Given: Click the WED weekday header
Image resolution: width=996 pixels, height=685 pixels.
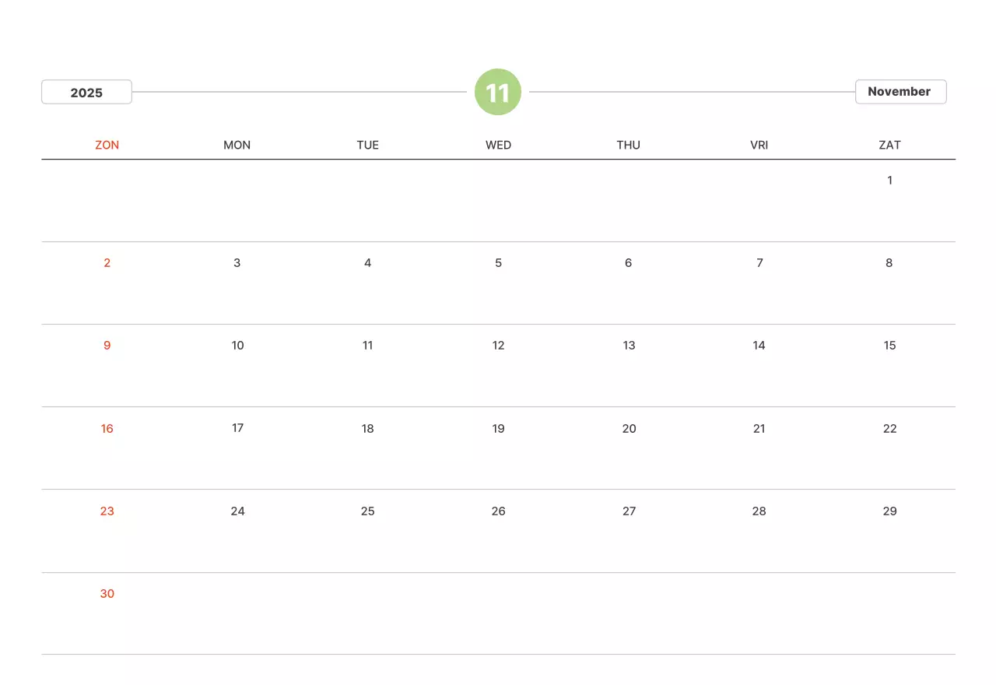Looking at the screenshot, I should click(x=498, y=145).
